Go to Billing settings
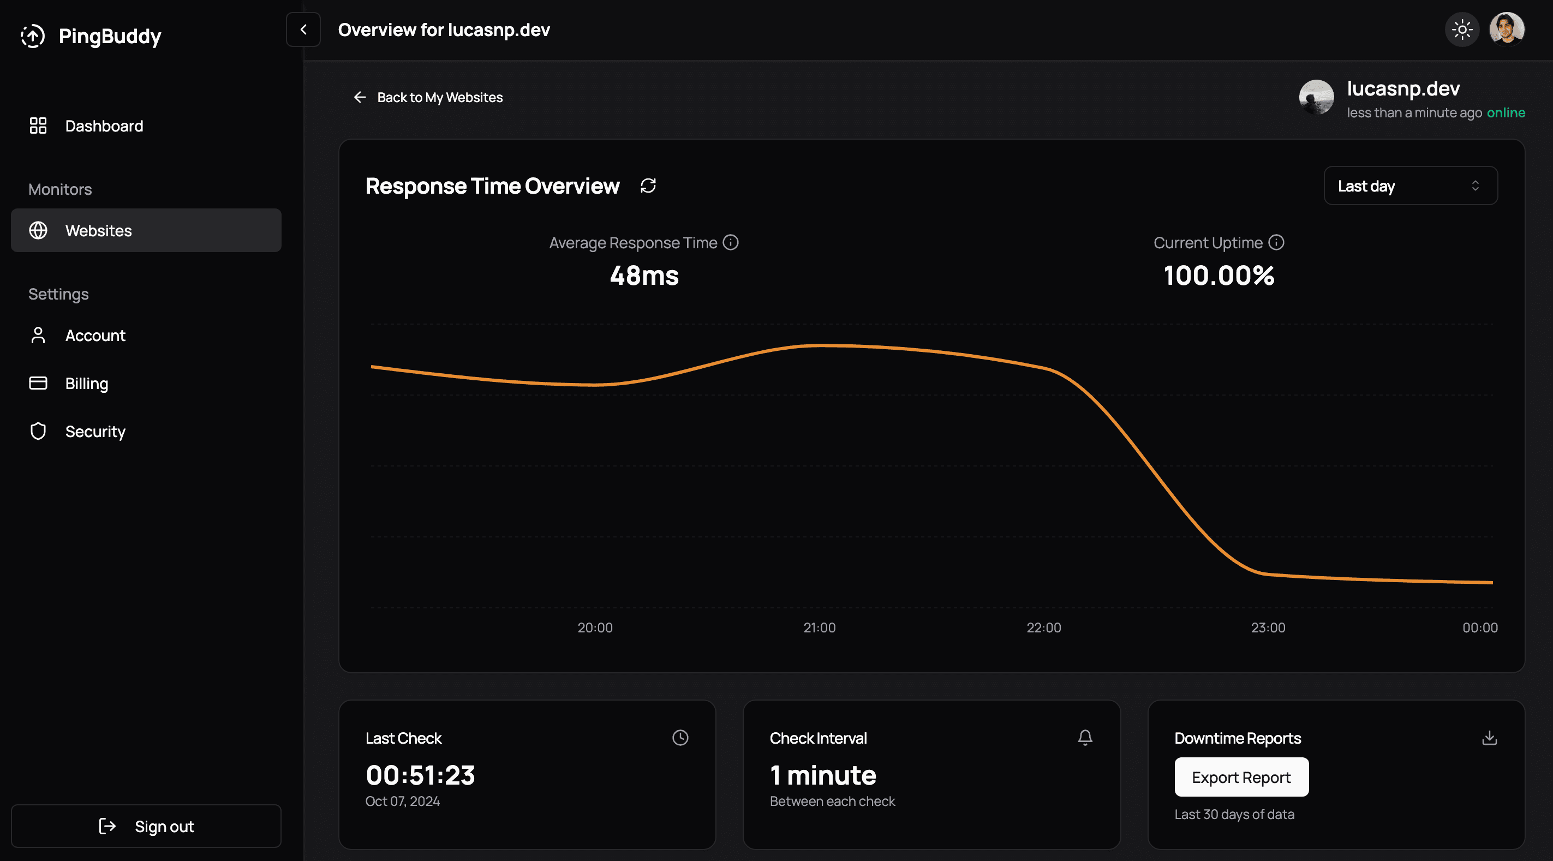This screenshot has width=1553, height=861. (87, 384)
